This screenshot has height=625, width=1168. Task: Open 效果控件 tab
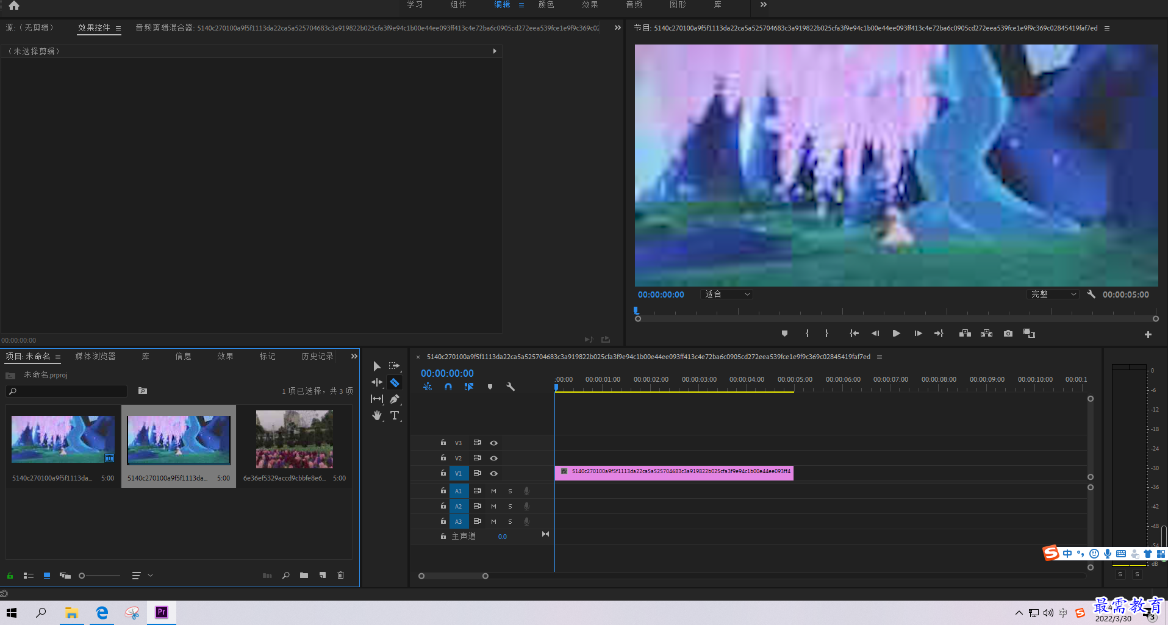94,28
